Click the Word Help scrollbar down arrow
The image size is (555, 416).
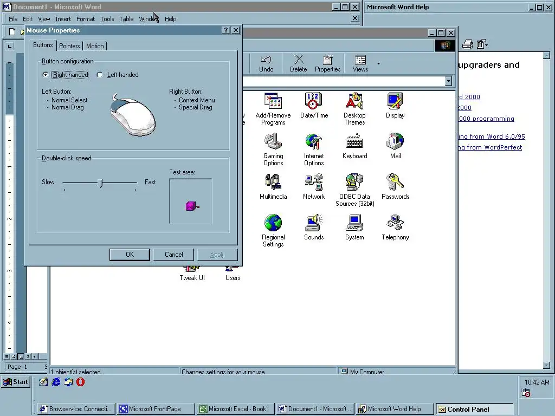pos(546,365)
